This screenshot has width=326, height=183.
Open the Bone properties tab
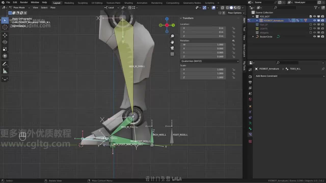point(250,129)
